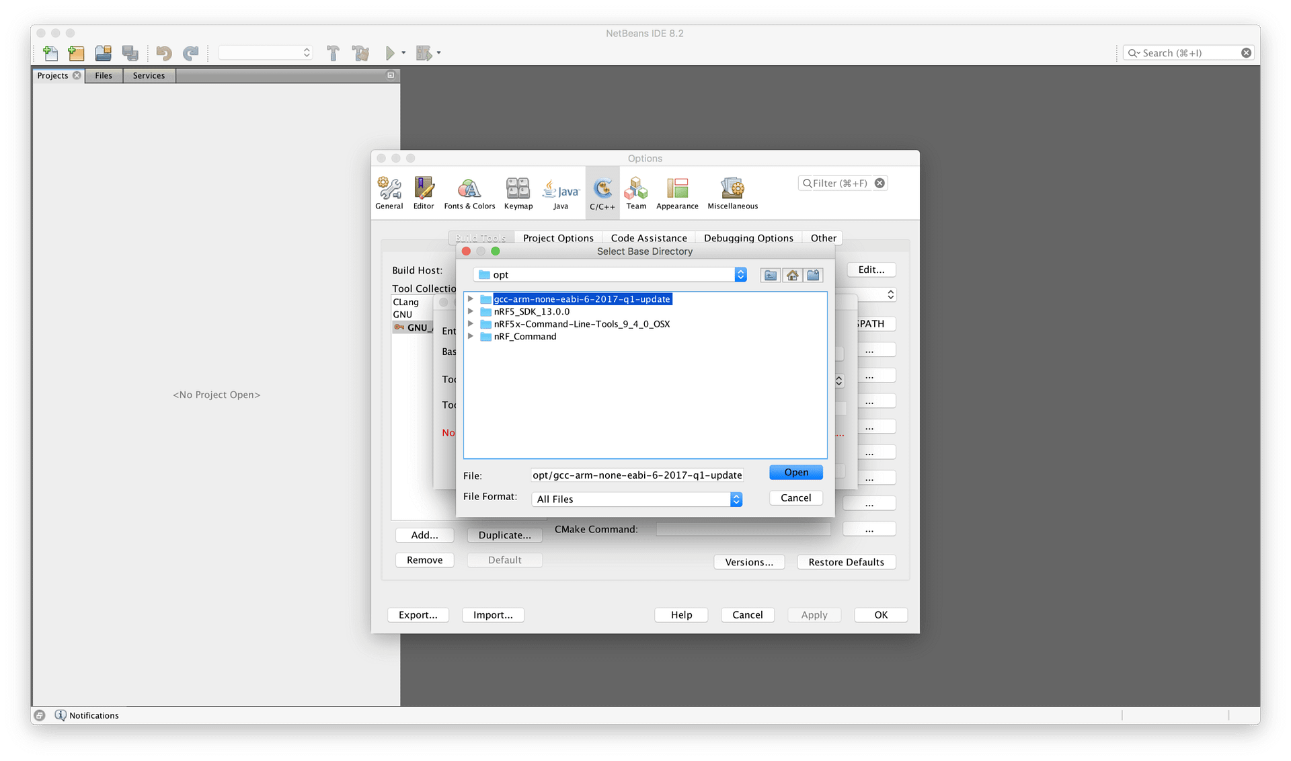1291x761 pixels.
Task: Expand the nRF_Command folder
Action: [471, 336]
